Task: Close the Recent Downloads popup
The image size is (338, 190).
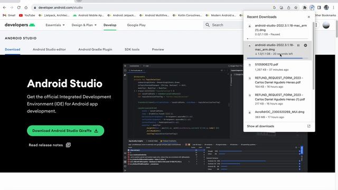Action: pos(308,17)
